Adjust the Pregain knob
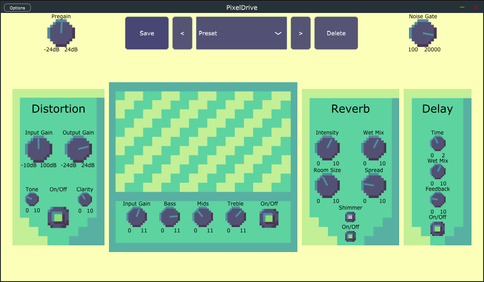This screenshot has height=282, width=484. [61, 33]
